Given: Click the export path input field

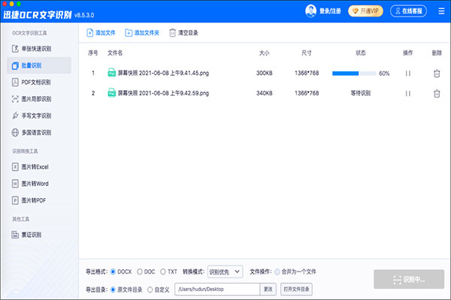Looking at the screenshot, I should [x=216, y=289].
